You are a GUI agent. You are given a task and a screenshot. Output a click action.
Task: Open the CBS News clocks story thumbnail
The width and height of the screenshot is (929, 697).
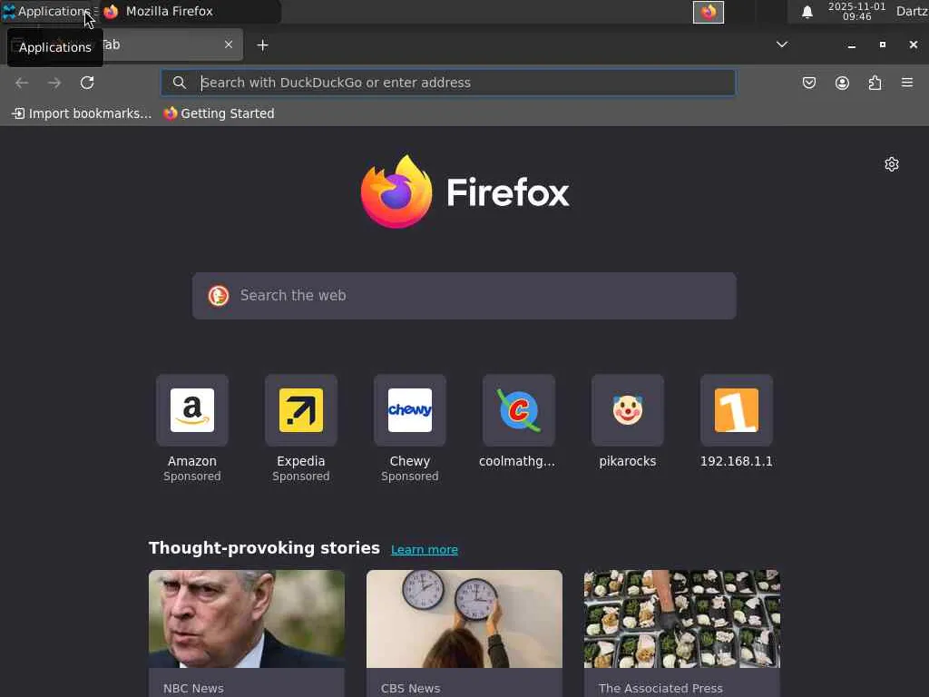click(x=464, y=619)
